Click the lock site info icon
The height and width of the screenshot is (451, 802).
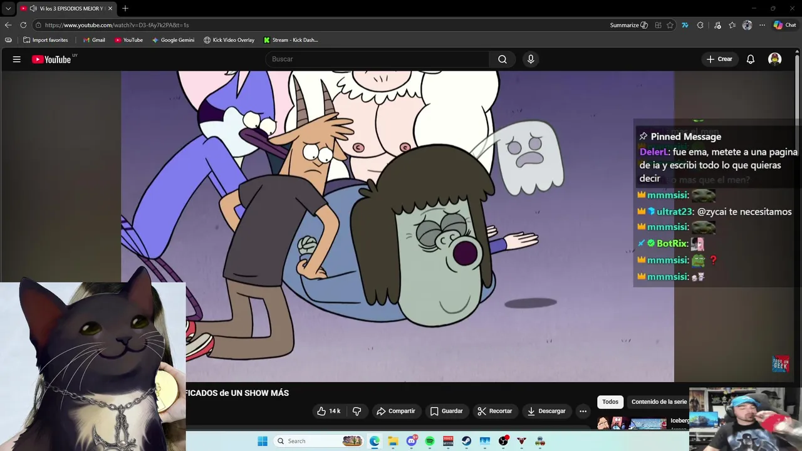(x=38, y=25)
